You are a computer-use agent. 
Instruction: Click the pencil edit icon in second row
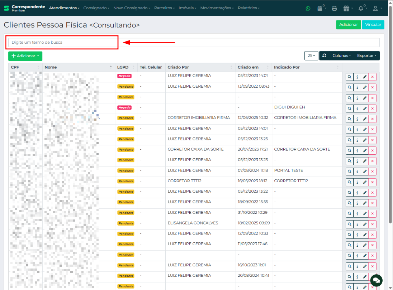(365, 87)
